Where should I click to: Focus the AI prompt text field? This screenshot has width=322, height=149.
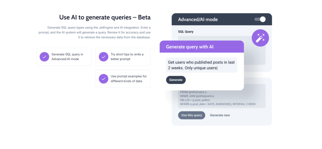pos(201,65)
